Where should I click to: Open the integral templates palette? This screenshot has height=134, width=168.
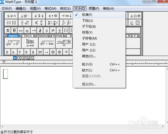click(66, 23)
